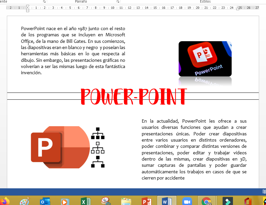Select the red POWER-POINT WordArt title
Screen dimensions: 266x205
tap(134, 96)
